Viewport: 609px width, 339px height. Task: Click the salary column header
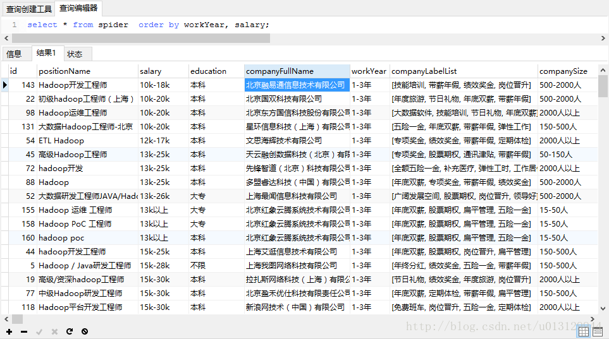click(163, 71)
